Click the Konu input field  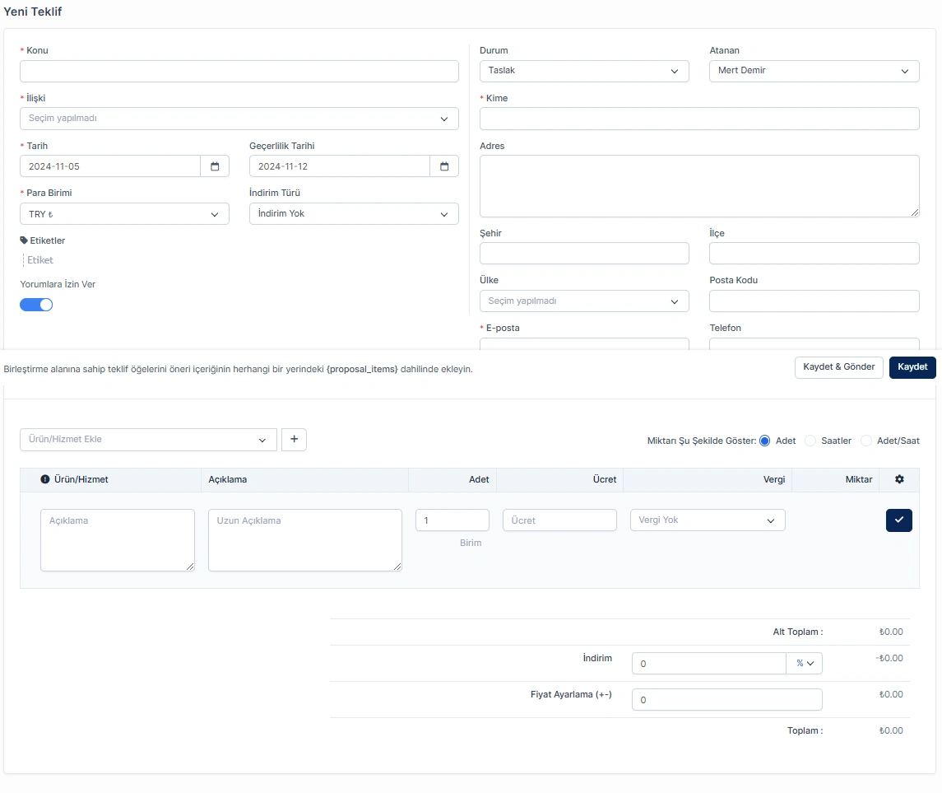[239, 71]
